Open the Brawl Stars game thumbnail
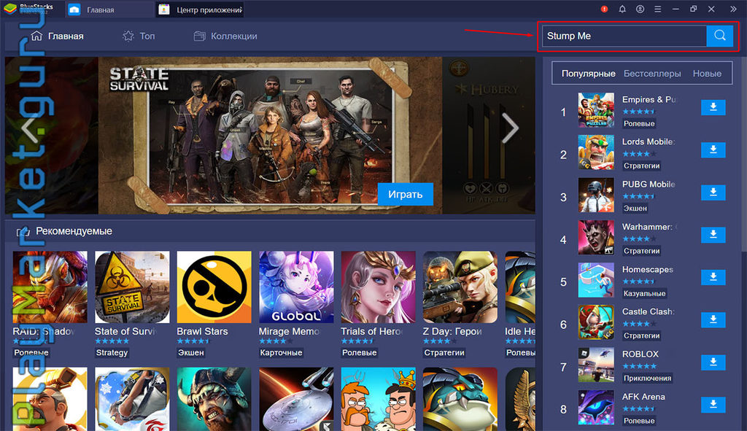This screenshot has width=747, height=431. click(214, 287)
